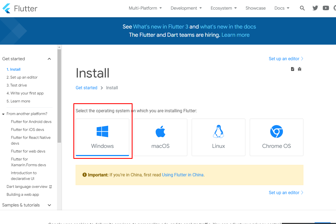Viewport: 336px width, 224px height.
Task: Select the Chrome OS card
Action: point(277,137)
